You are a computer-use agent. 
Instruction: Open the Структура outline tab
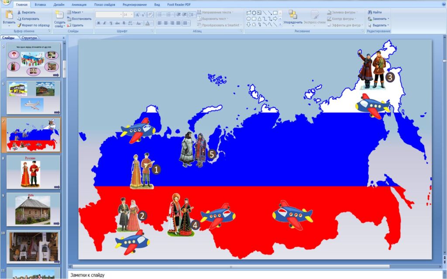point(29,38)
